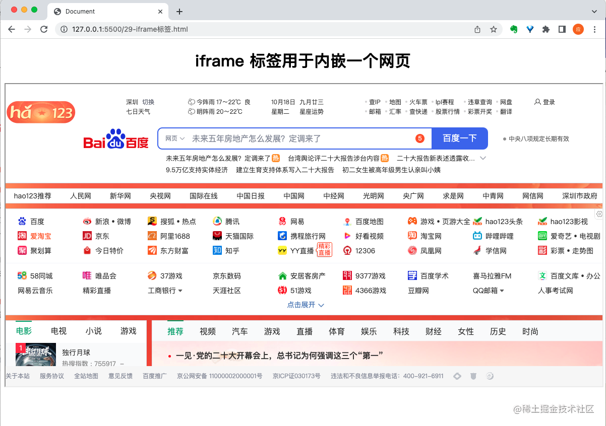Open hao123推荐 nav link

pos(33,196)
